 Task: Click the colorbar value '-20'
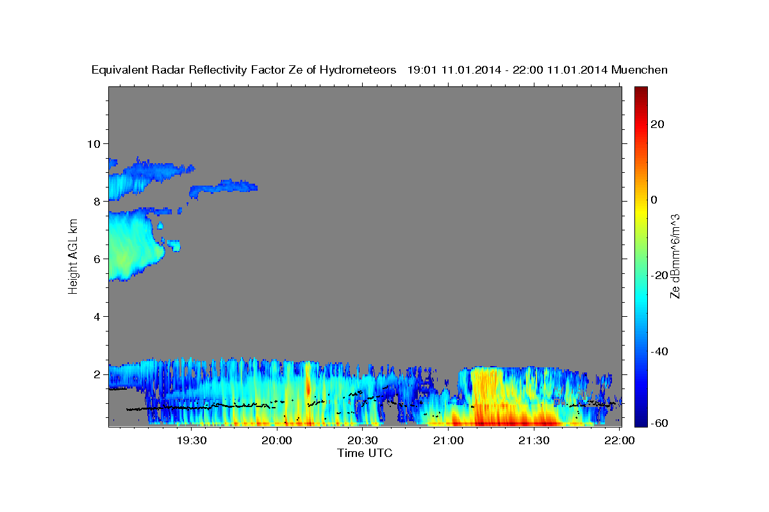click(x=659, y=275)
